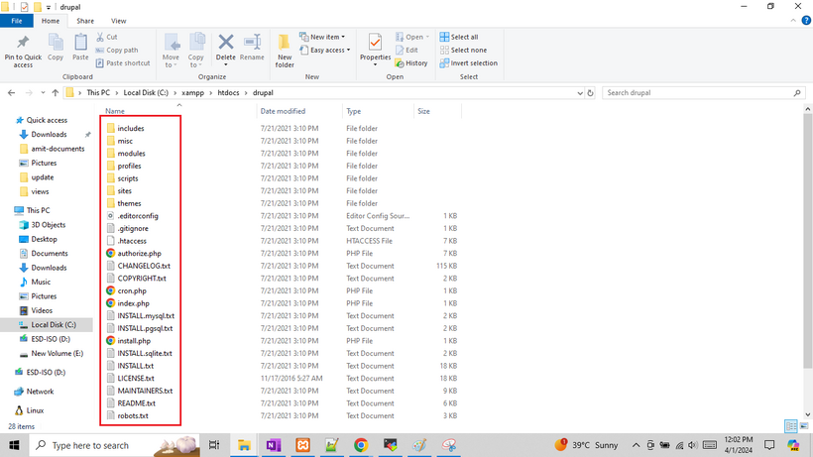Click htdocs in the address breadcrumb

229,92
